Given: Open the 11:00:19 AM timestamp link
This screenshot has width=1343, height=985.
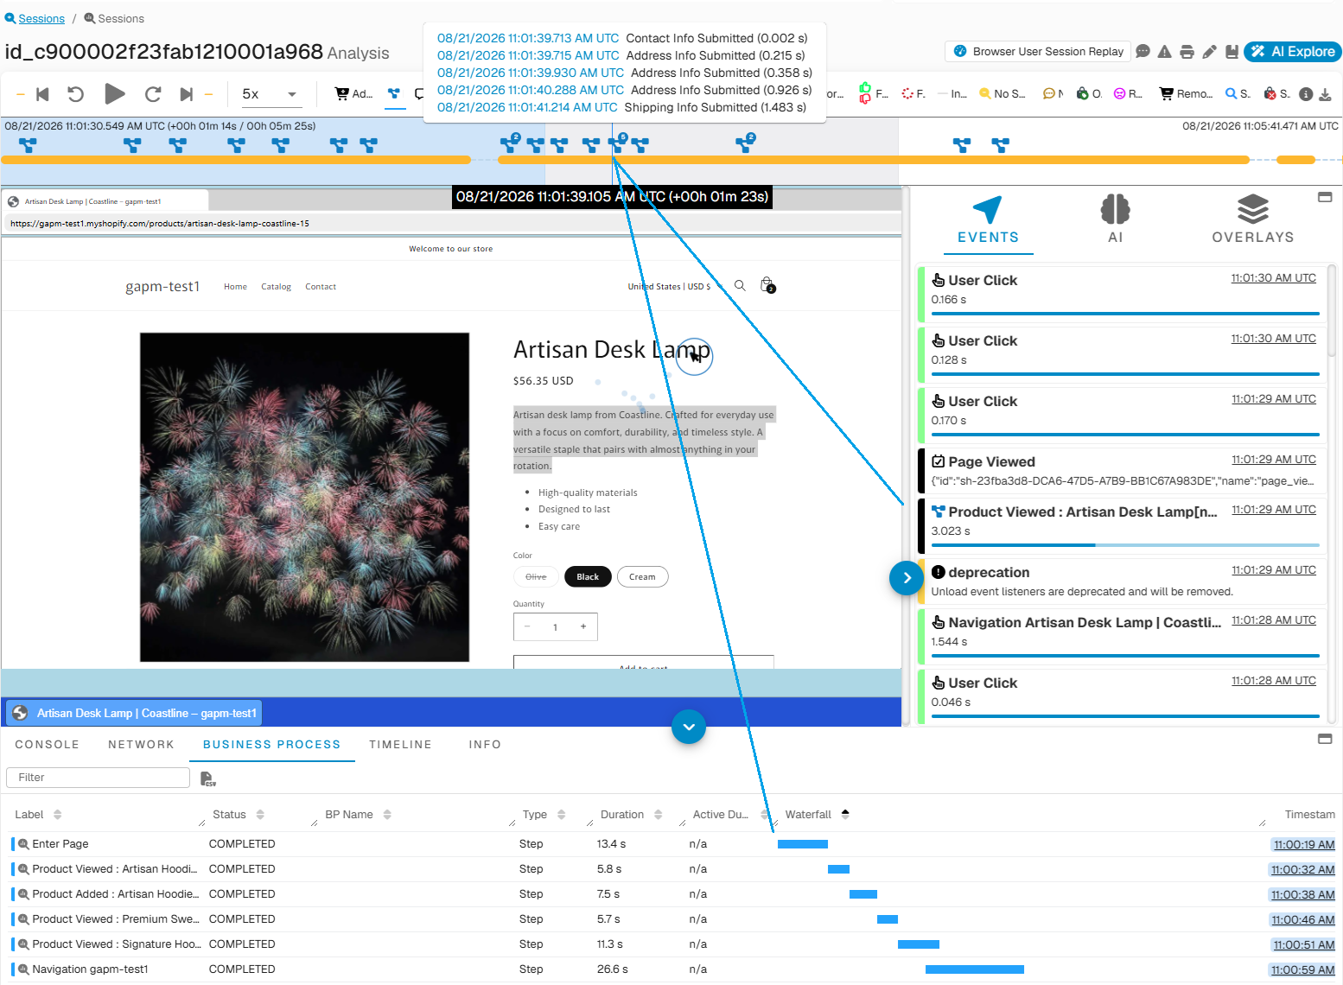Looking at the screenshot, I should pos(1303,845).
